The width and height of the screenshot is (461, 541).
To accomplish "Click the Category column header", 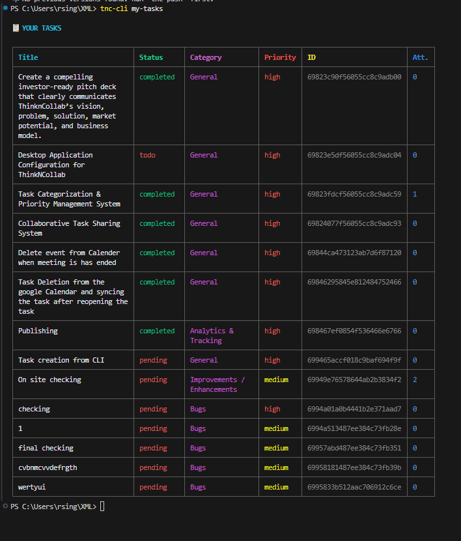I will click(206, 58).
